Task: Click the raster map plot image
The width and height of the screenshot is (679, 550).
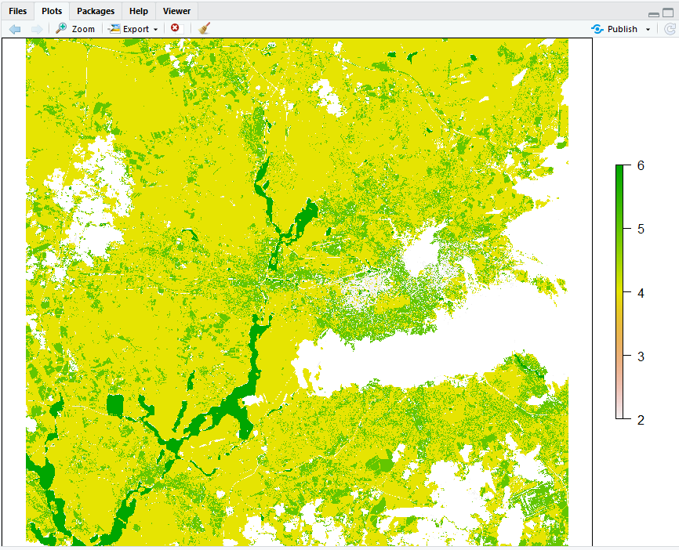Action: (x=297, y=291)
